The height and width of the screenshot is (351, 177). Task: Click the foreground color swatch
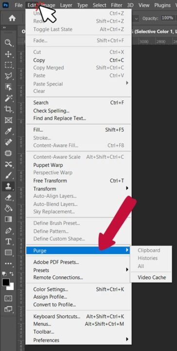click(6, 282)
